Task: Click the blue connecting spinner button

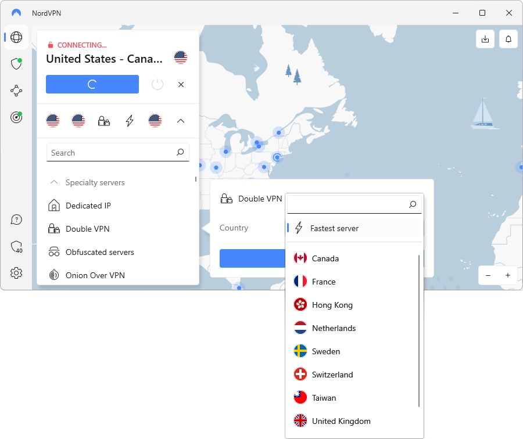Action: click(x=92, y=84)
